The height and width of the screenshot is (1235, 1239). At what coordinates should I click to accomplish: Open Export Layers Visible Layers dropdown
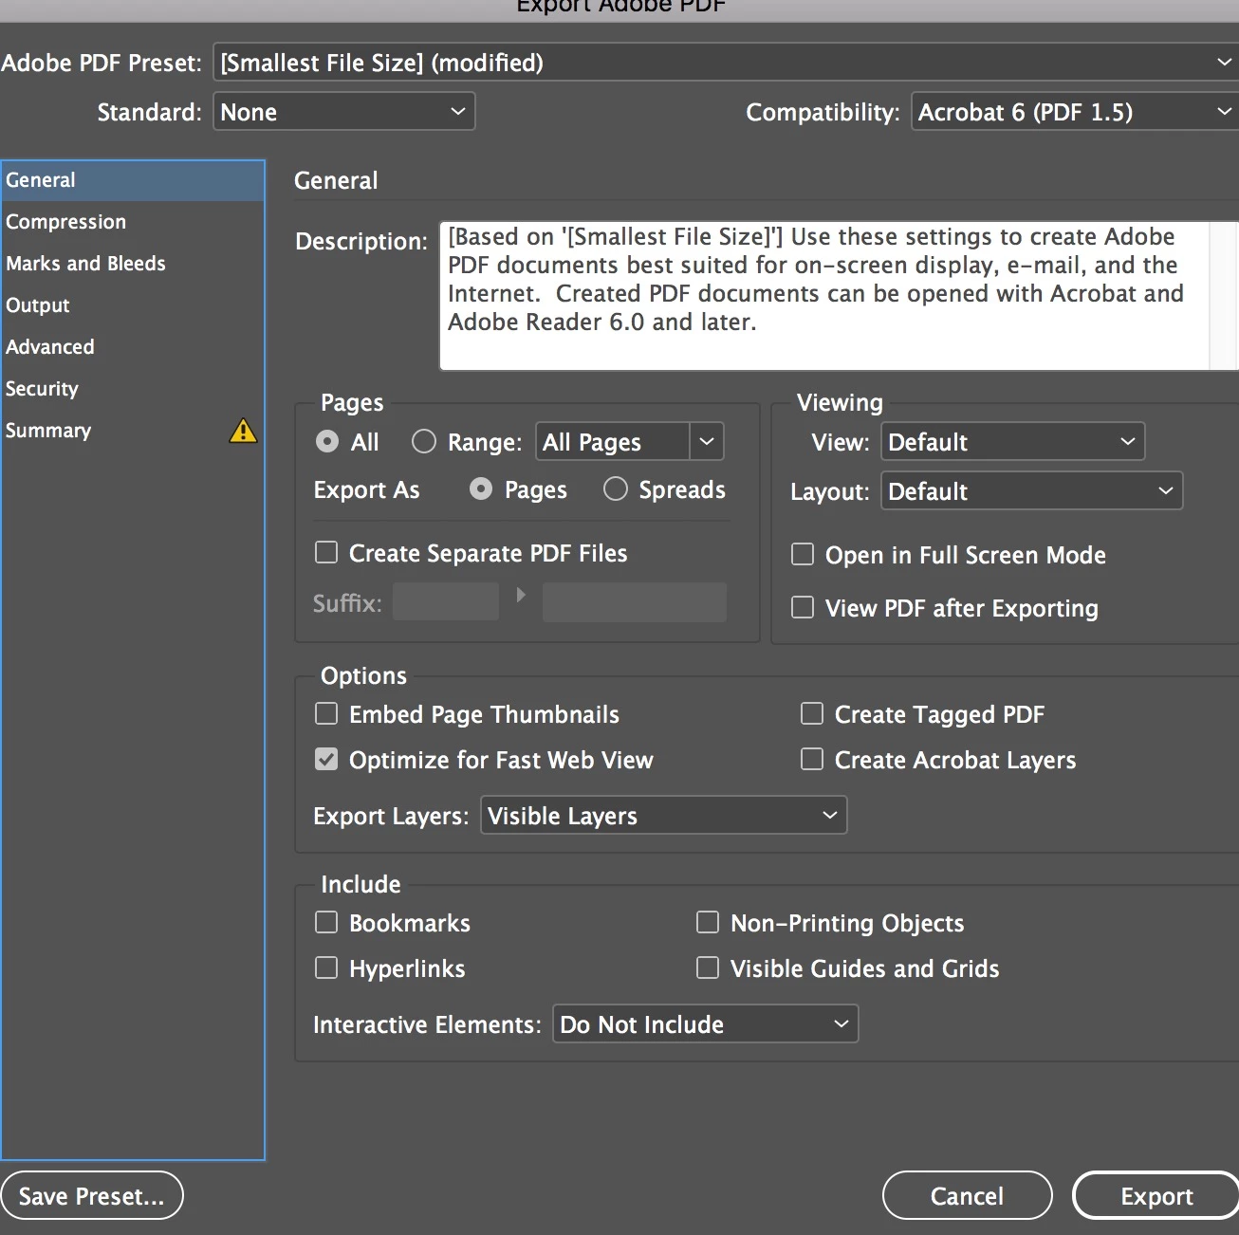tap(664, 816)
